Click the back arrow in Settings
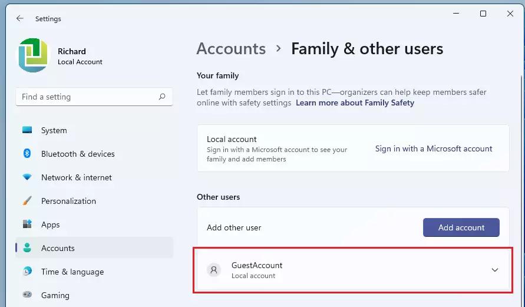525x307 pixels. [x=20, y=19]
